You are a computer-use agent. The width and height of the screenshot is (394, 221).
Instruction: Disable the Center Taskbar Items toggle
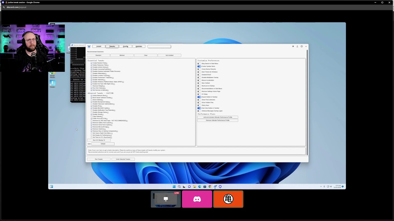pos(199,66)
